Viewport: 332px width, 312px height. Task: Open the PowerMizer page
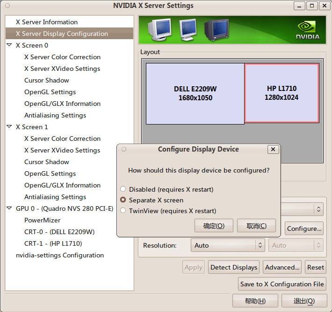click(x=42, y=220)
